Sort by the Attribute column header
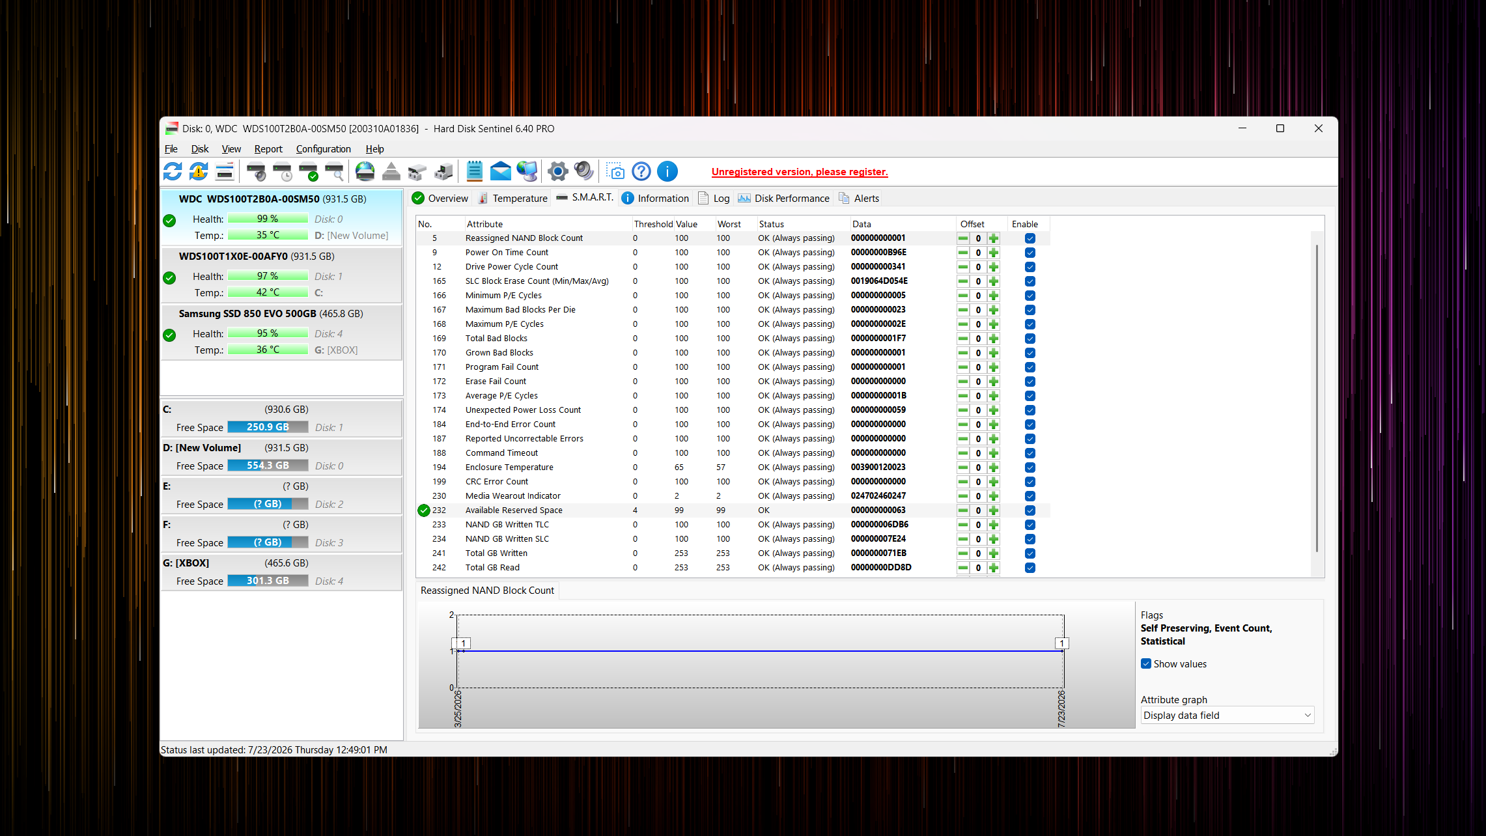The height and width of the screenshot is (836, 1486). pos(548,224)
